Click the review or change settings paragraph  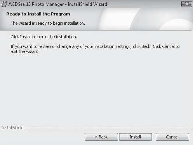(95, 49)
